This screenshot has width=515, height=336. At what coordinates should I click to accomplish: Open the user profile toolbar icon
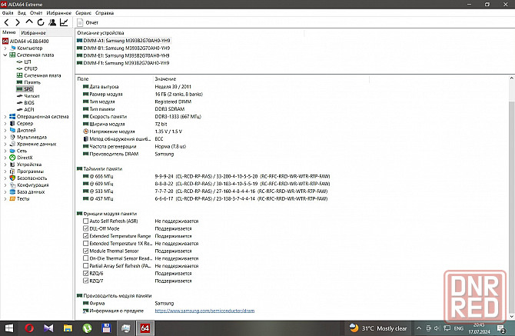(x=52, y=22)
